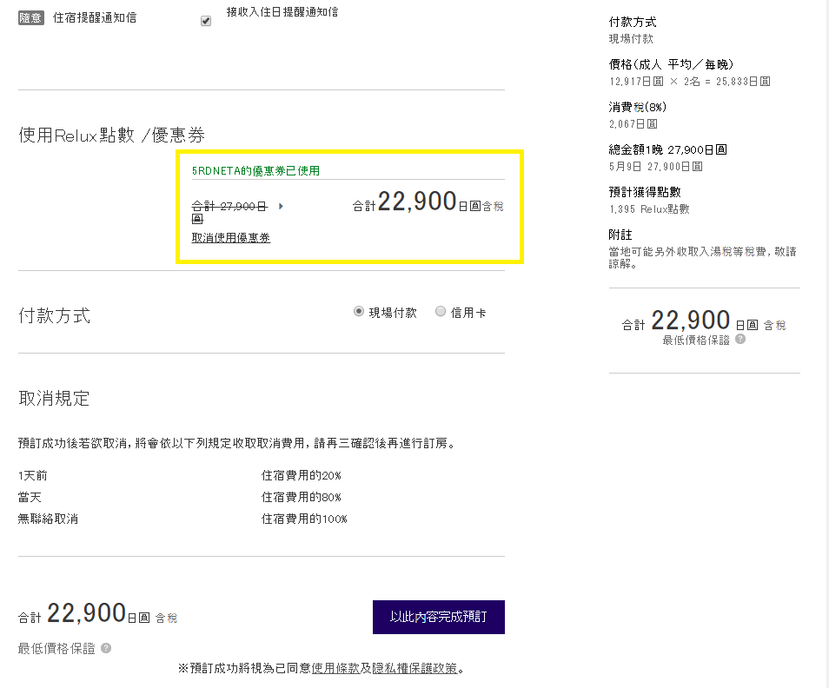Click 12,917日圓 × 2名 price line
Viewport: 829px width, 688px height.
pyautogui.click(x=689, y=82)
